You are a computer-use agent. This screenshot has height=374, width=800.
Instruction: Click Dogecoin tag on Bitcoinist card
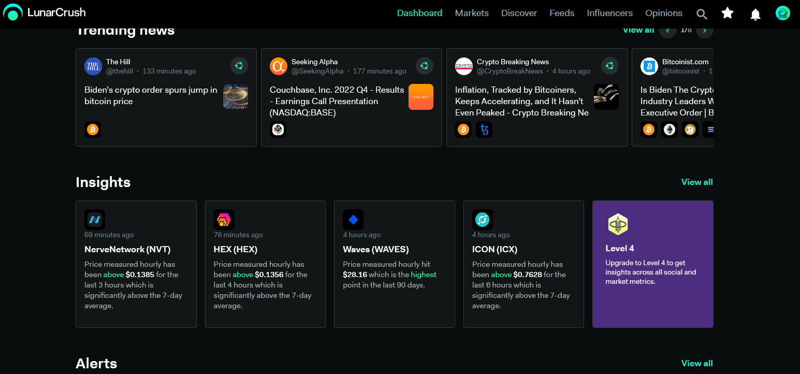pyautogui.click(x=690, y=130)
